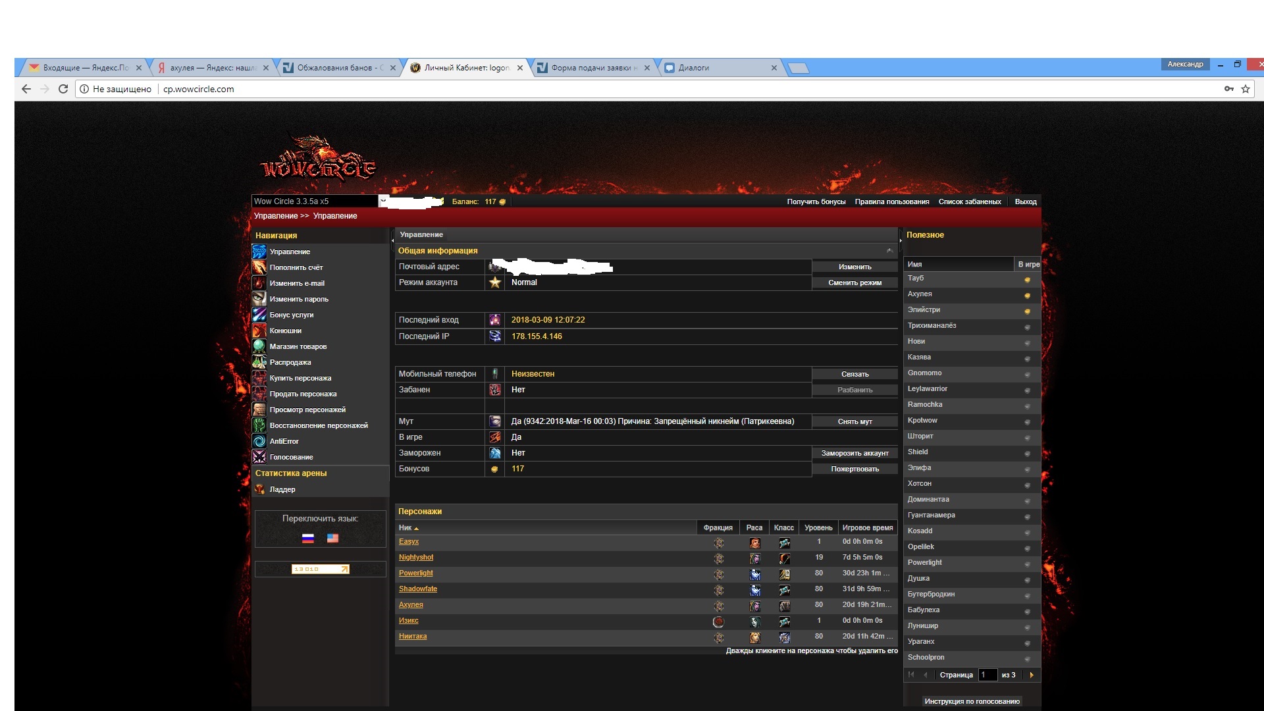Viewport: 1264px width, 711px height.
Task: Reload the page with browser refresh
Action: tap(63, 89)
